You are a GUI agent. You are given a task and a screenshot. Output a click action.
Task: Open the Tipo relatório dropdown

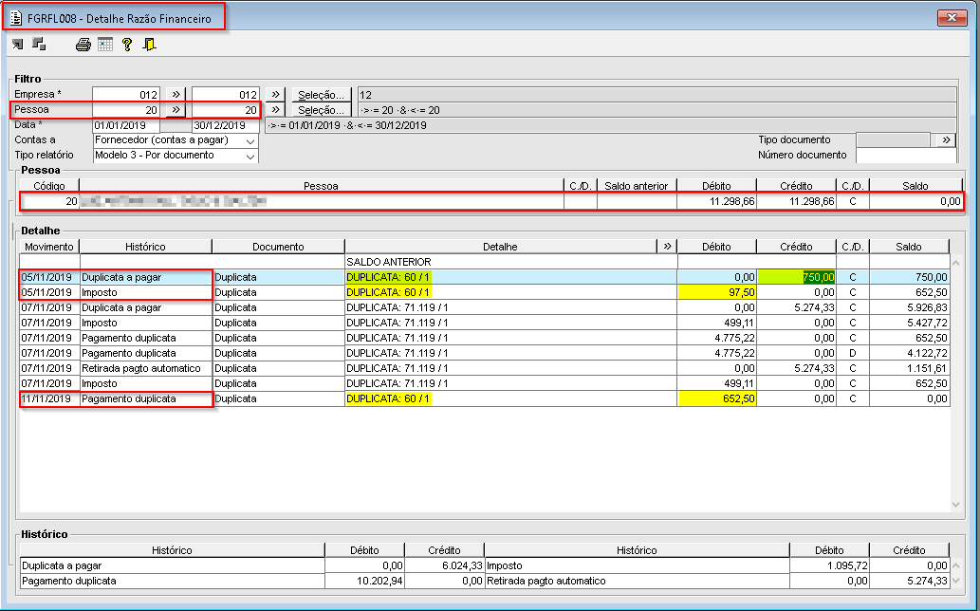pyautogui.click(x=250, y=156)
